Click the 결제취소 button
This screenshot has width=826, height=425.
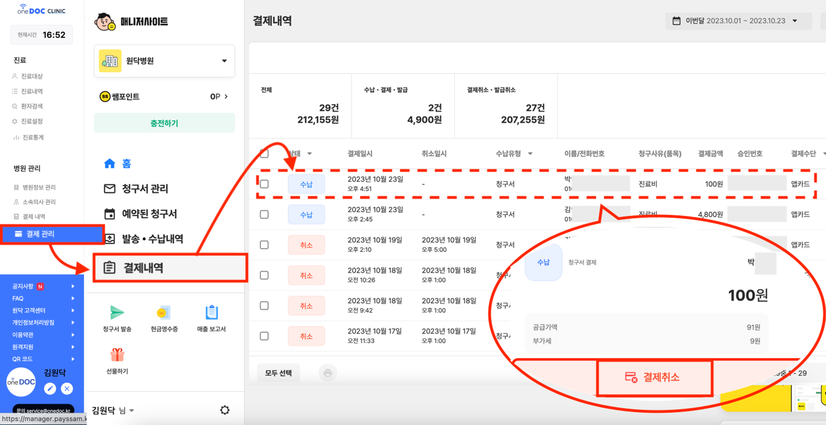pos(655,377)
